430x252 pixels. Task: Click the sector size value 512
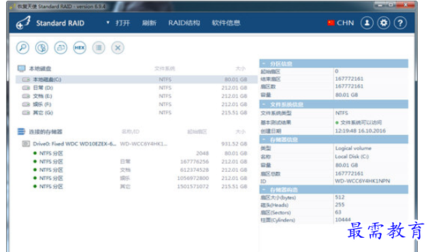click(340, 197)
